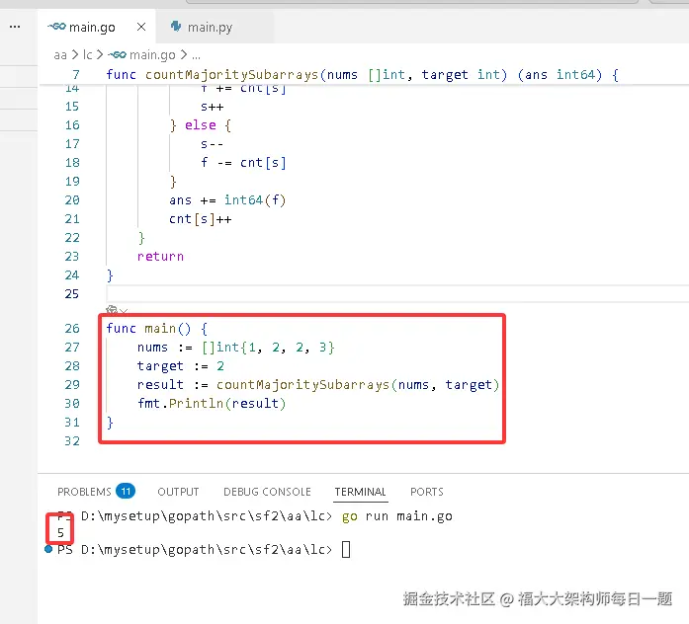Click 'f -= cnt[s]' on line 18

[x=243, y=163]
